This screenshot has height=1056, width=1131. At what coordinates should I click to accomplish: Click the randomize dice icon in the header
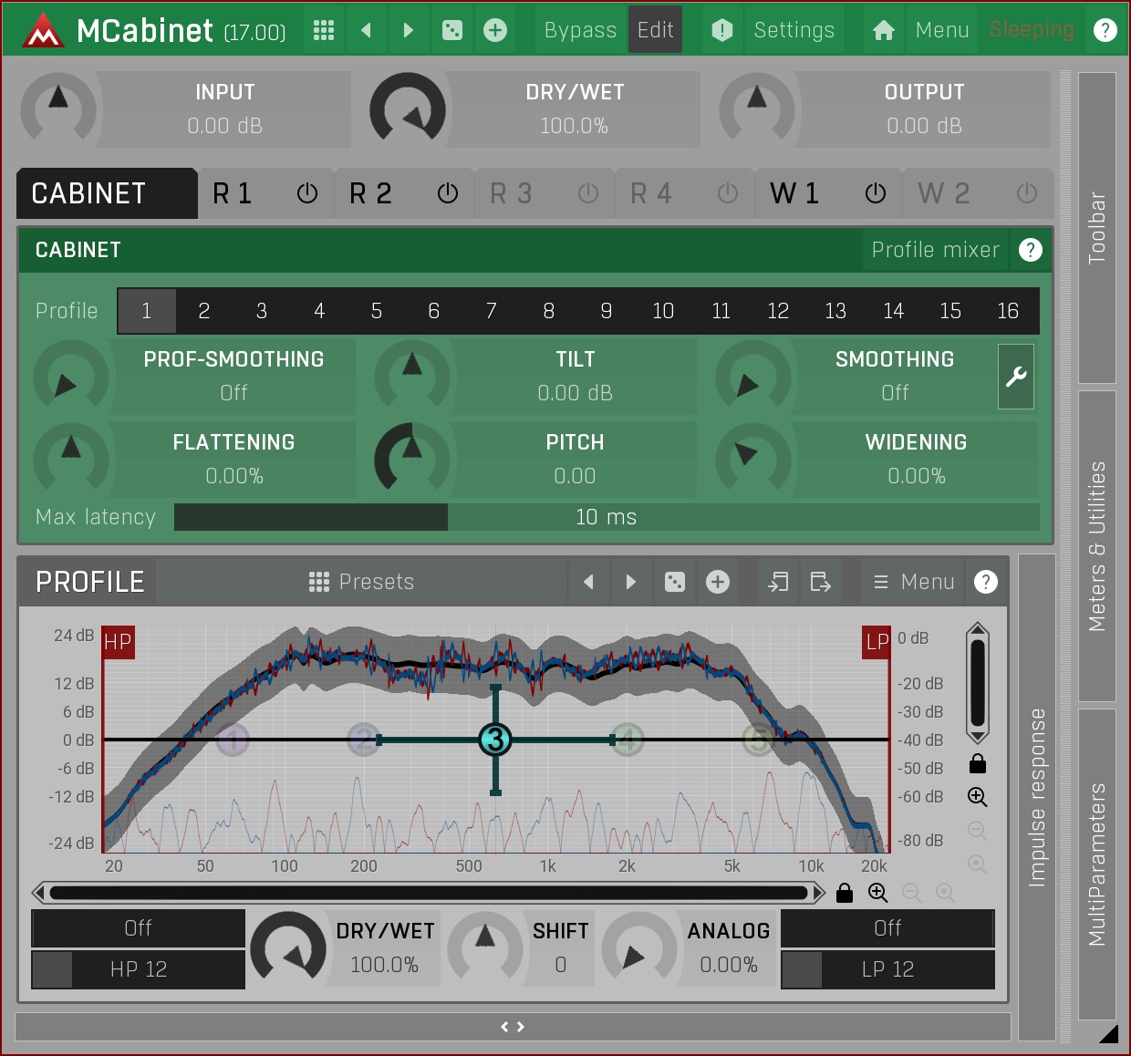[x=452, y=30]
